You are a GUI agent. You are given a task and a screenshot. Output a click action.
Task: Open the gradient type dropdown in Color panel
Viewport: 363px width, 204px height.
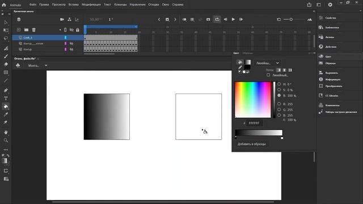pyautogui.click(x=267, y=63)
